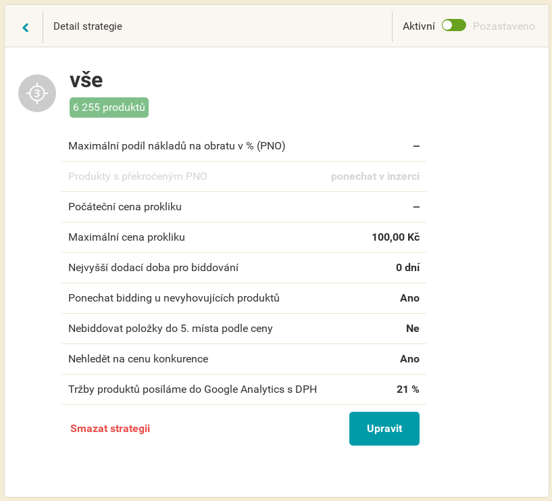The image size is (552, 501).
Task: Click the 21 % DPH value
Action: pos(407,389)
